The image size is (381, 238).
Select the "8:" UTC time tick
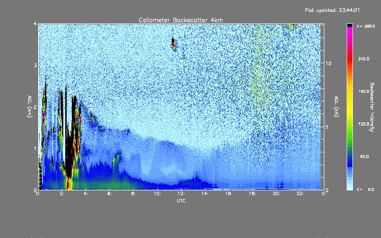133,194
